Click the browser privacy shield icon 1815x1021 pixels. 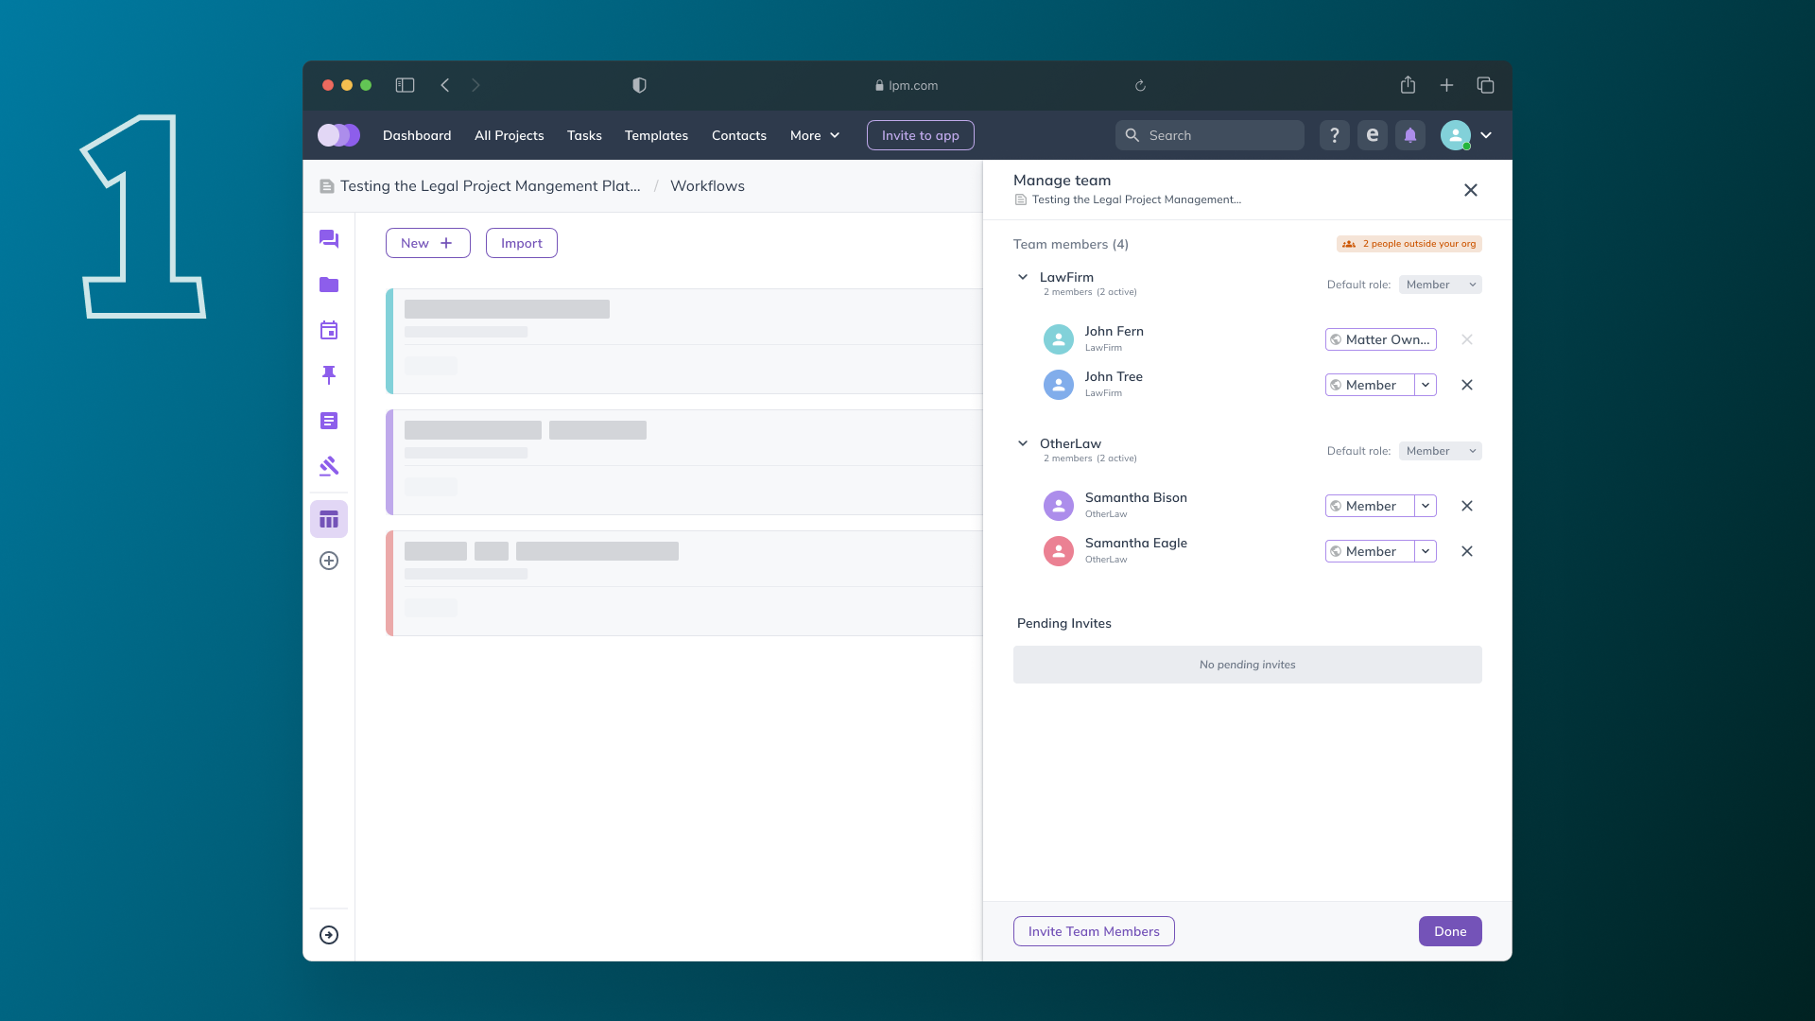639,85
